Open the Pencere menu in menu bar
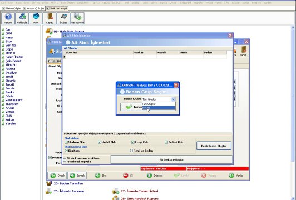The height and width of the screenshot is (200, 296). 256,3
